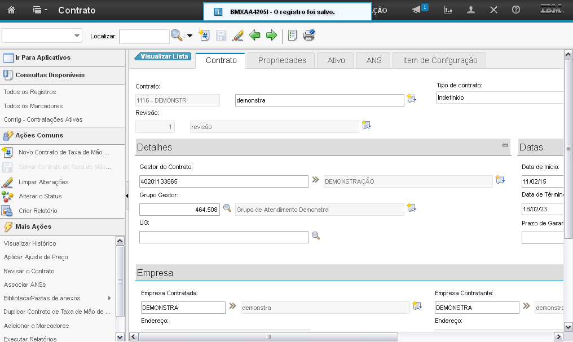
Task: Expand Biblioteca/Pastas de anexos submenu
Action: 109,298
